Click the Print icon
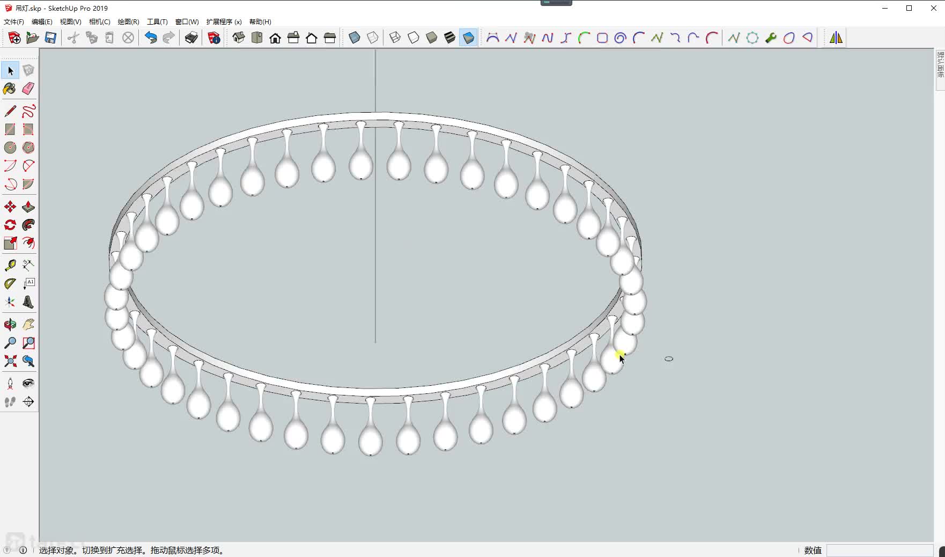This screenshot has width=945, height=557. 191,38
